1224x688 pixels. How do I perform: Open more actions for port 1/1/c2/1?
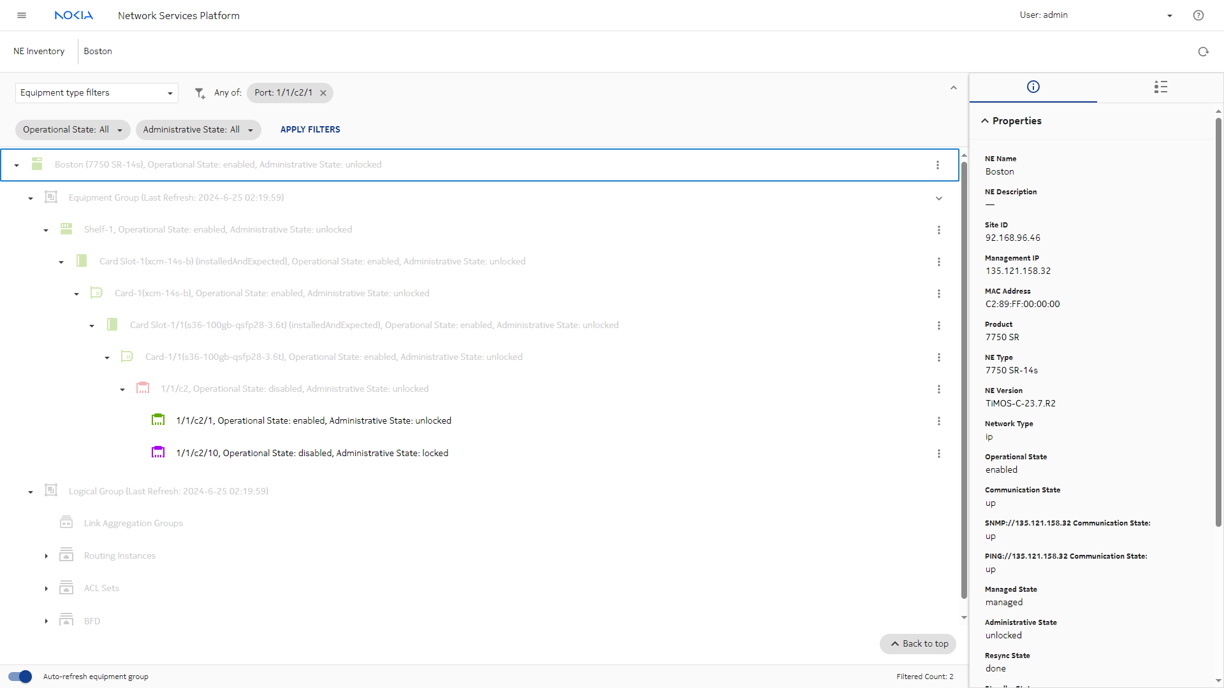pyautogui.click(x=938, y=421)
